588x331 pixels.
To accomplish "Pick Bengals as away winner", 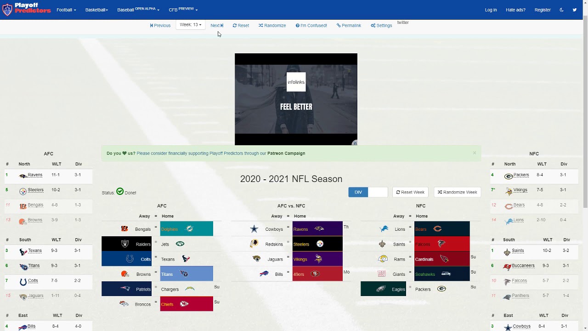I will (128, 229).
